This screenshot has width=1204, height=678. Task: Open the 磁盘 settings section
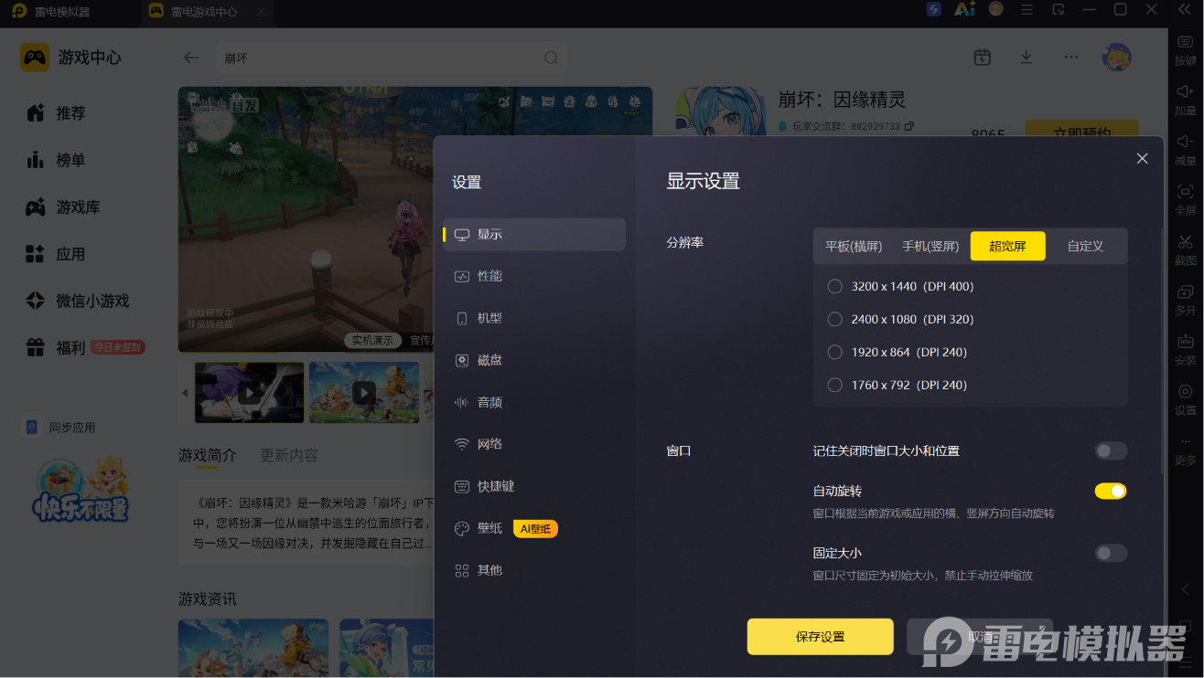(x=534, y=360)
